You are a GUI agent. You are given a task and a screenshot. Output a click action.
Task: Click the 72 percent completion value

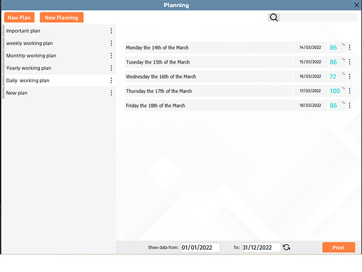pyautogui.click(x=333, y=76)
